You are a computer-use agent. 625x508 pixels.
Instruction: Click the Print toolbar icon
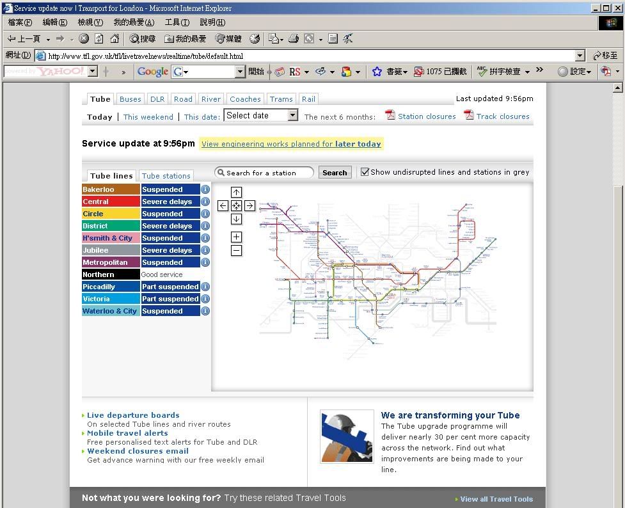point(294,38)
